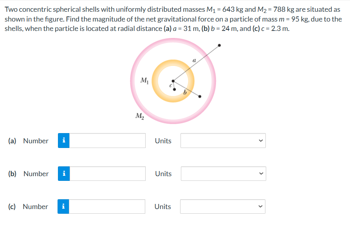Click the M2 label below the inner shell
Screen dimensions: 350x229
[139, 116]
